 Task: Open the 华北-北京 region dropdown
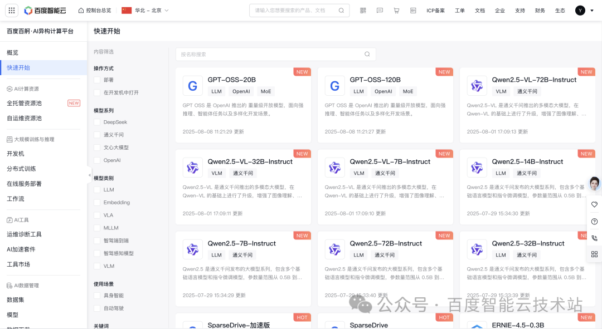pos(145,11)
